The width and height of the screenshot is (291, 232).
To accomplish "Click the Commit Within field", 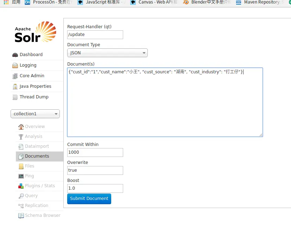I will click(x=95, y=152).
